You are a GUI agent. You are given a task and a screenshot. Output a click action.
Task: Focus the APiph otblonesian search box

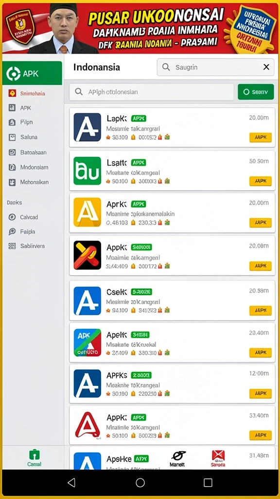click(152, 92)
